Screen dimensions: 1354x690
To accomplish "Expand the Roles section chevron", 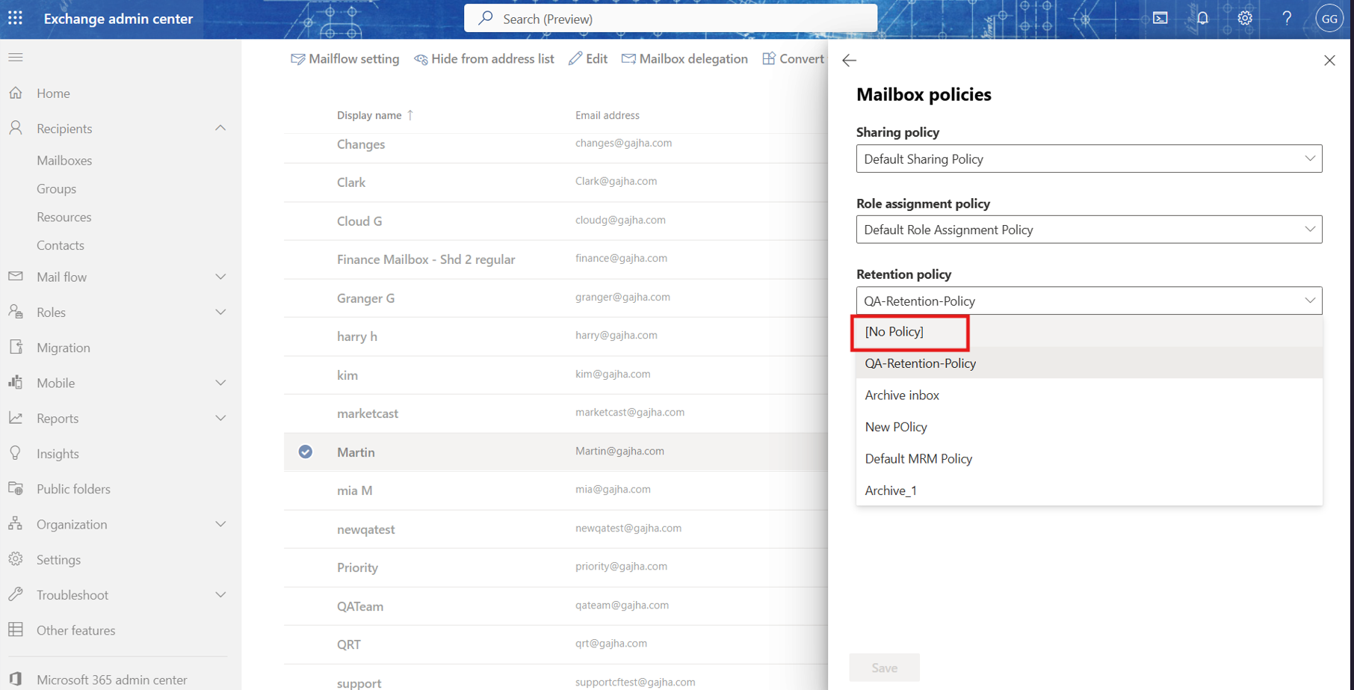I will (220, 312).
